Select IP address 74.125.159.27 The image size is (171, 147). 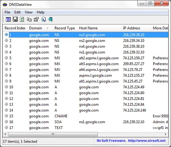[x=134, y=58]
